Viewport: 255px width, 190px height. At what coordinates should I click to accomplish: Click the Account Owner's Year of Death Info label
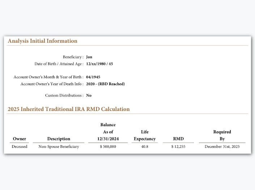coord(52,84)
